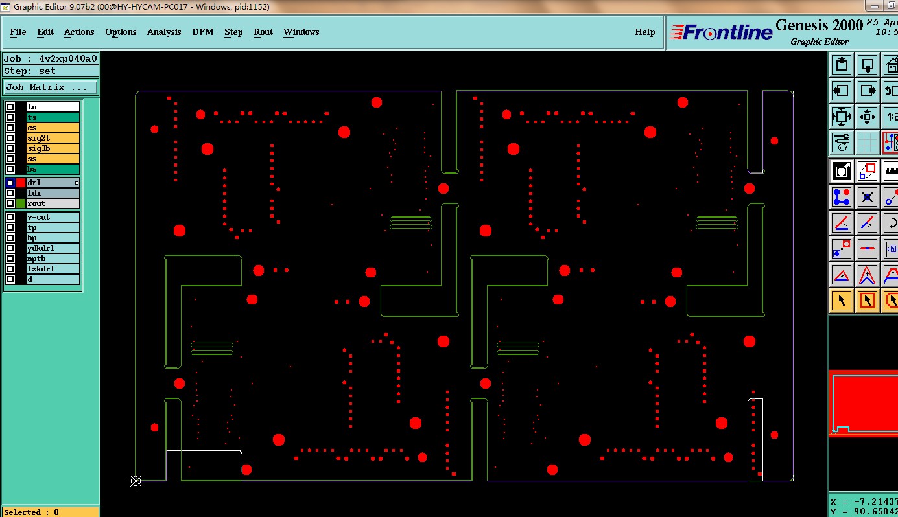Click the pan right arrow icon
This screenshot has width=898, height=517.
[x=868, y=90]
